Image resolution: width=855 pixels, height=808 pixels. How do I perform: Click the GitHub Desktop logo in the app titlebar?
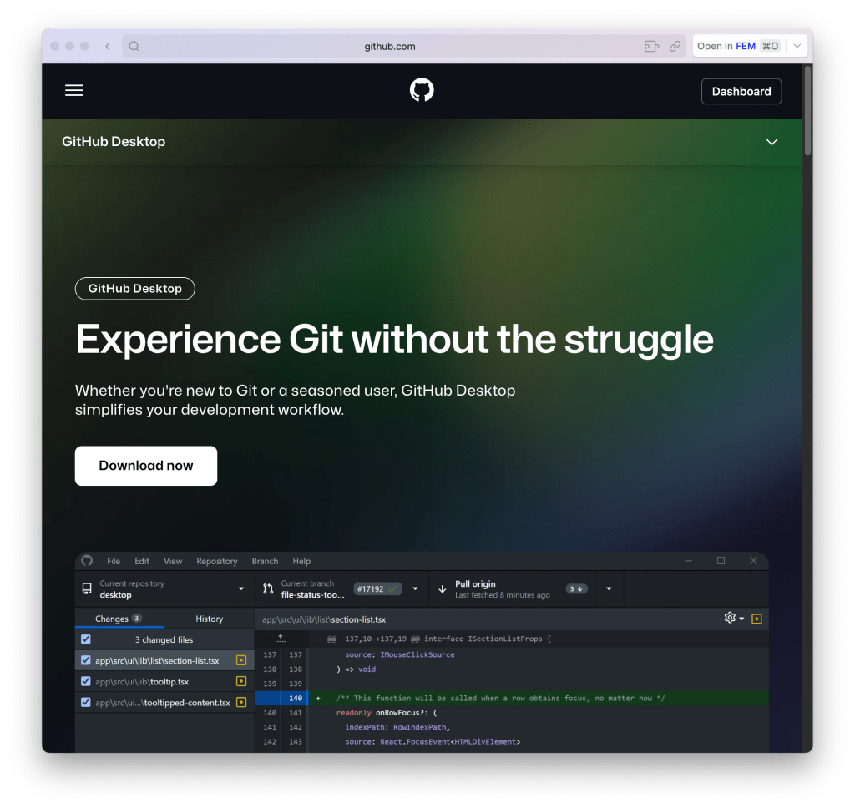[87, 560]
